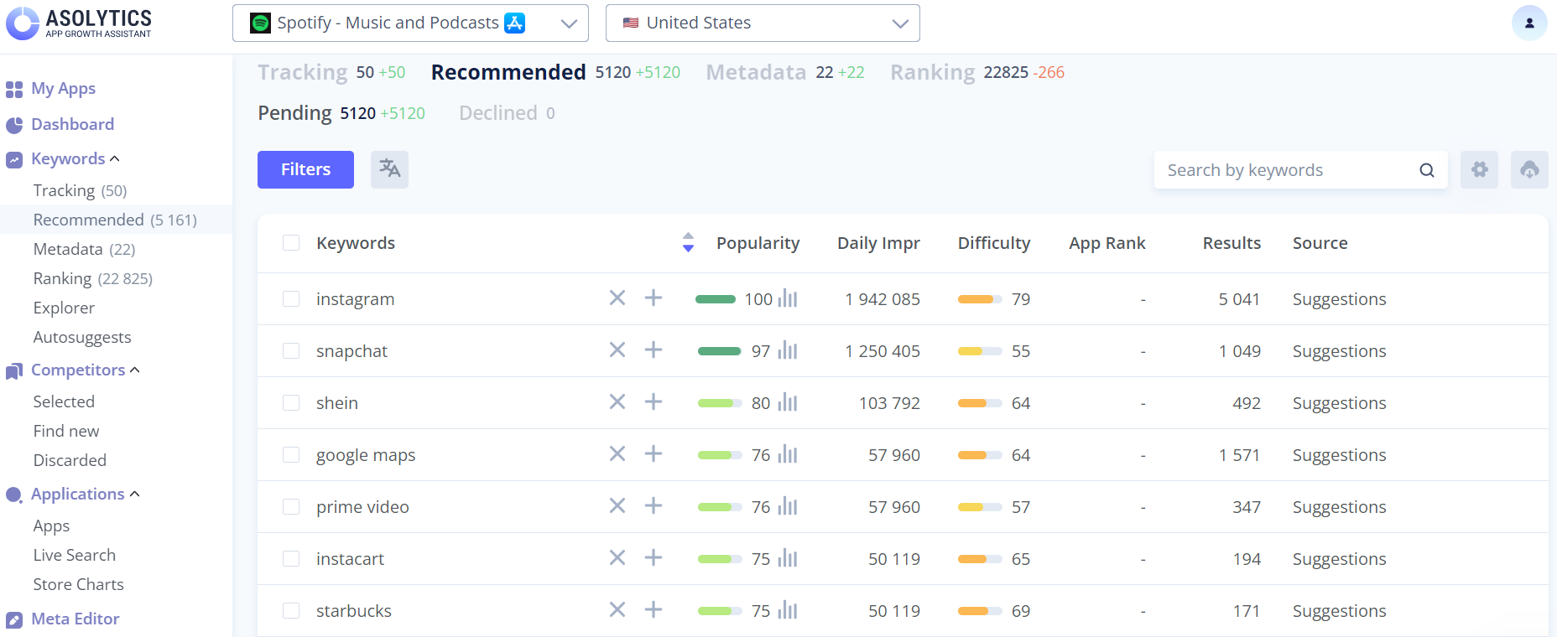This screenshot has width=1557, height=637.
Task: Open Discarded under Competitors
Action: pos(70,460)
